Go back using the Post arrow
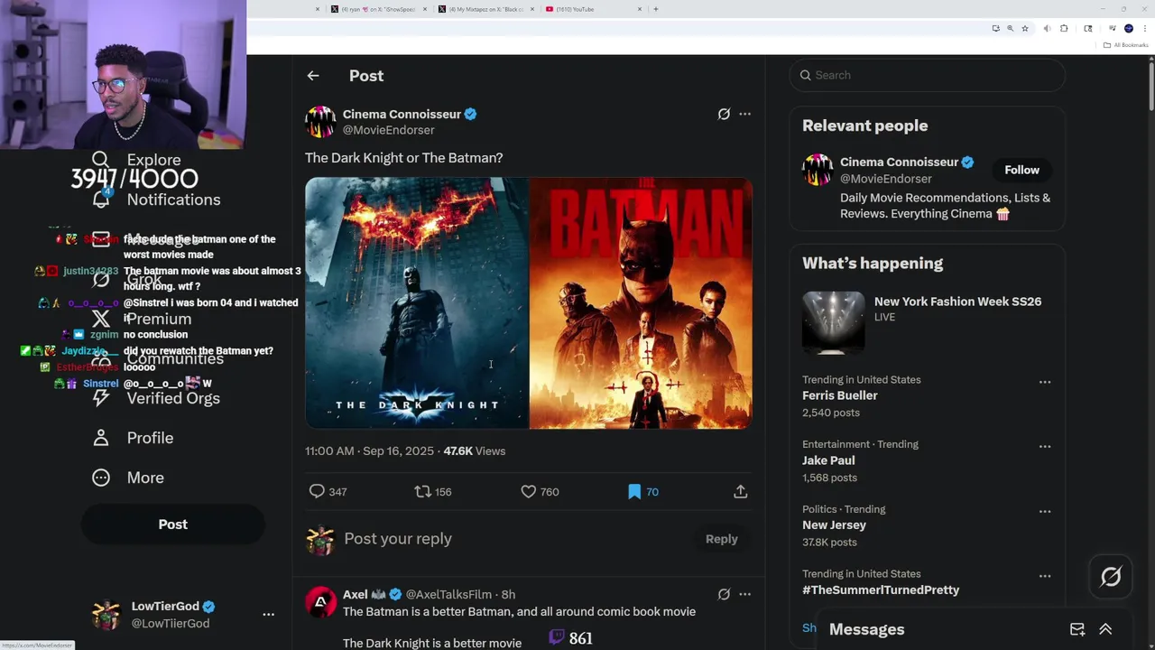 (313, 76)
